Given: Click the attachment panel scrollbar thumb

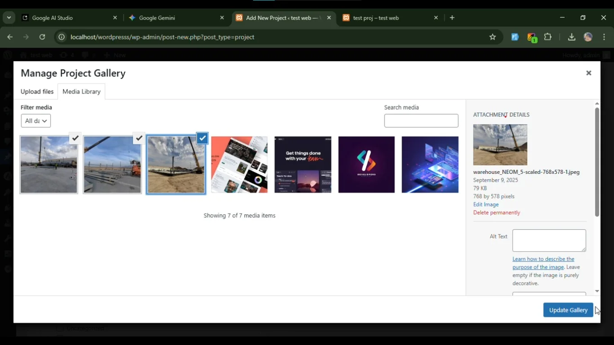Looking at the screenshot, I should click(597, 162).
